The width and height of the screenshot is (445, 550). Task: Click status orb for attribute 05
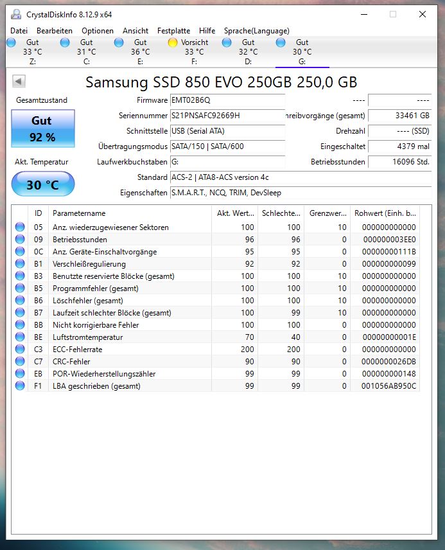click(20, 227)
